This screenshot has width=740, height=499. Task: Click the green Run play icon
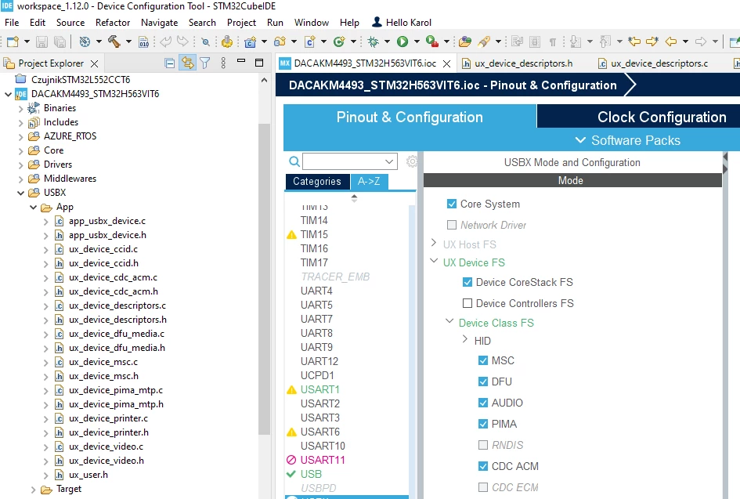(402, 42)
